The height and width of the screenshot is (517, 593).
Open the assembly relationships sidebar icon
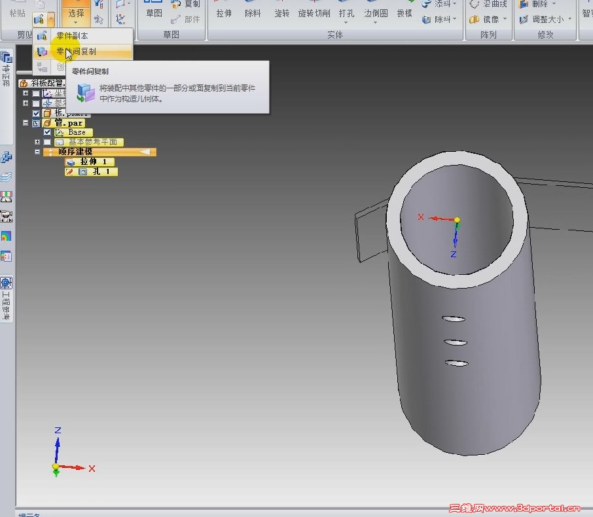pos(7,157)
